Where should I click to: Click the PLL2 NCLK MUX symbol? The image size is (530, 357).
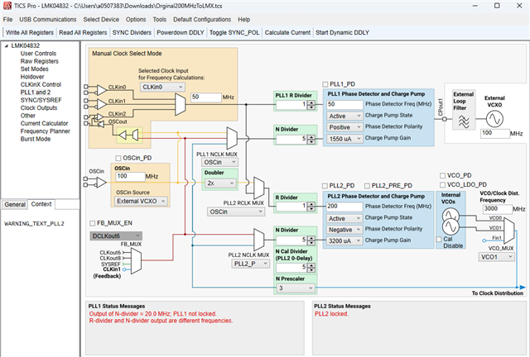[259, 239]
